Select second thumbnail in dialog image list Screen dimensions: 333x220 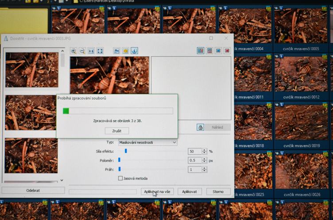click(31, 113)
